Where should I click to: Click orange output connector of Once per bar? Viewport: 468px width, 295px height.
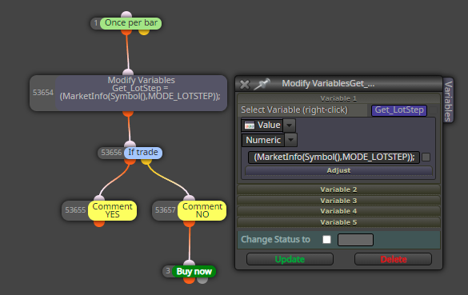tap(126, 32)
